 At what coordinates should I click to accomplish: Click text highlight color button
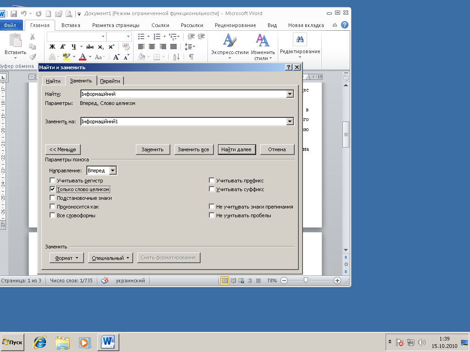[x=66, y=56]
